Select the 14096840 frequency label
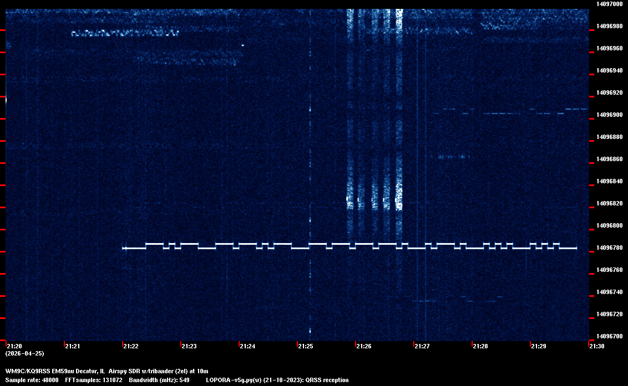This screenshot has height=386, width=628. [x=609, y=181]
